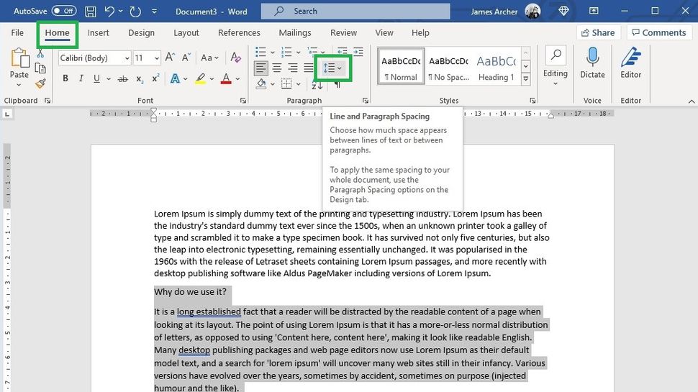Screen dimensions: 698x392
Task: Expand the Borders dropdown arrow
Action: coord(298,84)
